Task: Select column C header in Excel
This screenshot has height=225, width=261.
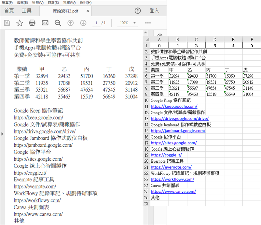Action: [196, 39]
